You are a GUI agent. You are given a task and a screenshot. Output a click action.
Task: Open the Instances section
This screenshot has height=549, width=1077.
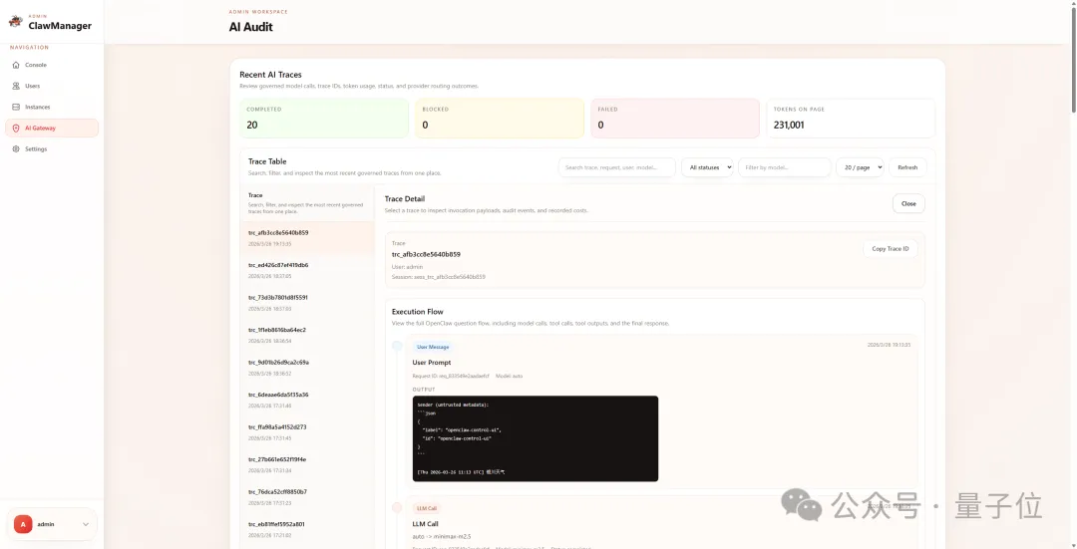coord(37,107)
